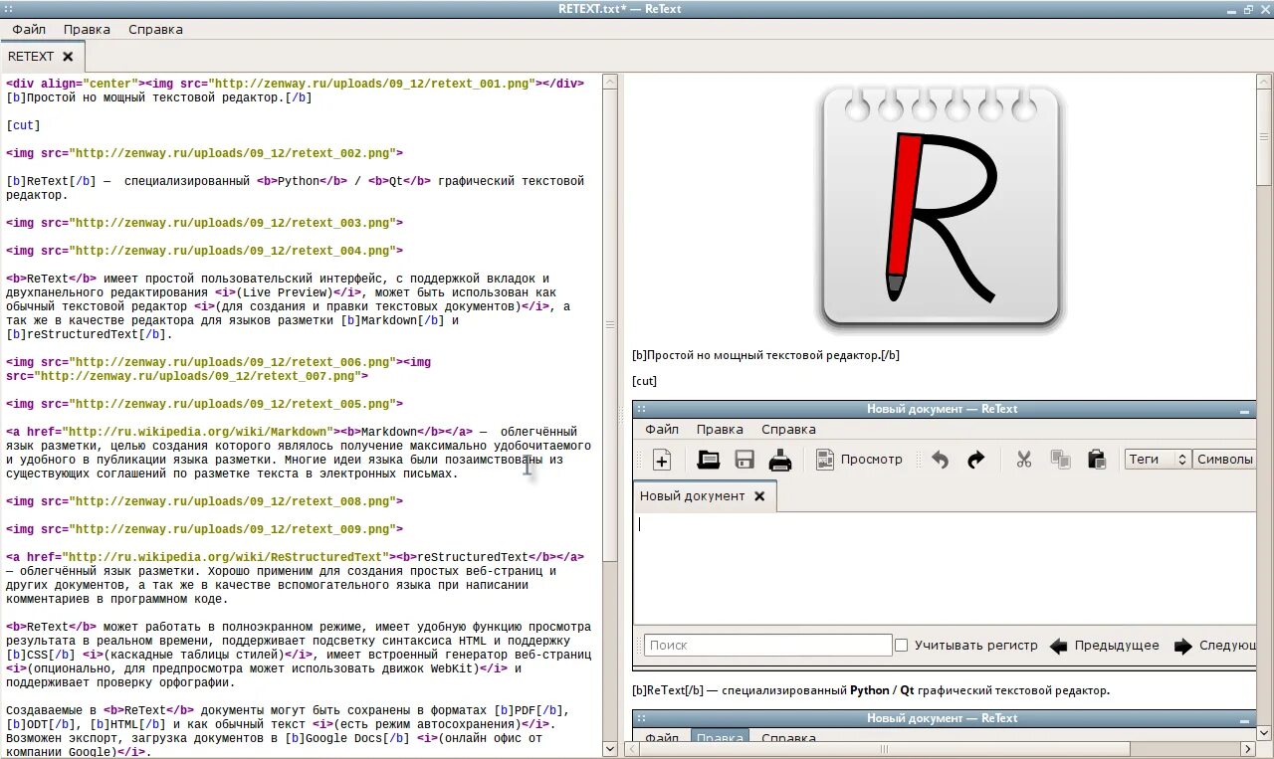This screenshot has width=1274, height=759.
Task: Click editor vertical scrollbar bottom down arrow
Action: [609, 749]
